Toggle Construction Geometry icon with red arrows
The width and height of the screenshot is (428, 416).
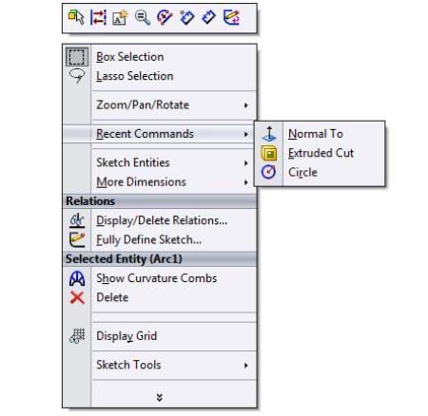click(x=98, y=17)
